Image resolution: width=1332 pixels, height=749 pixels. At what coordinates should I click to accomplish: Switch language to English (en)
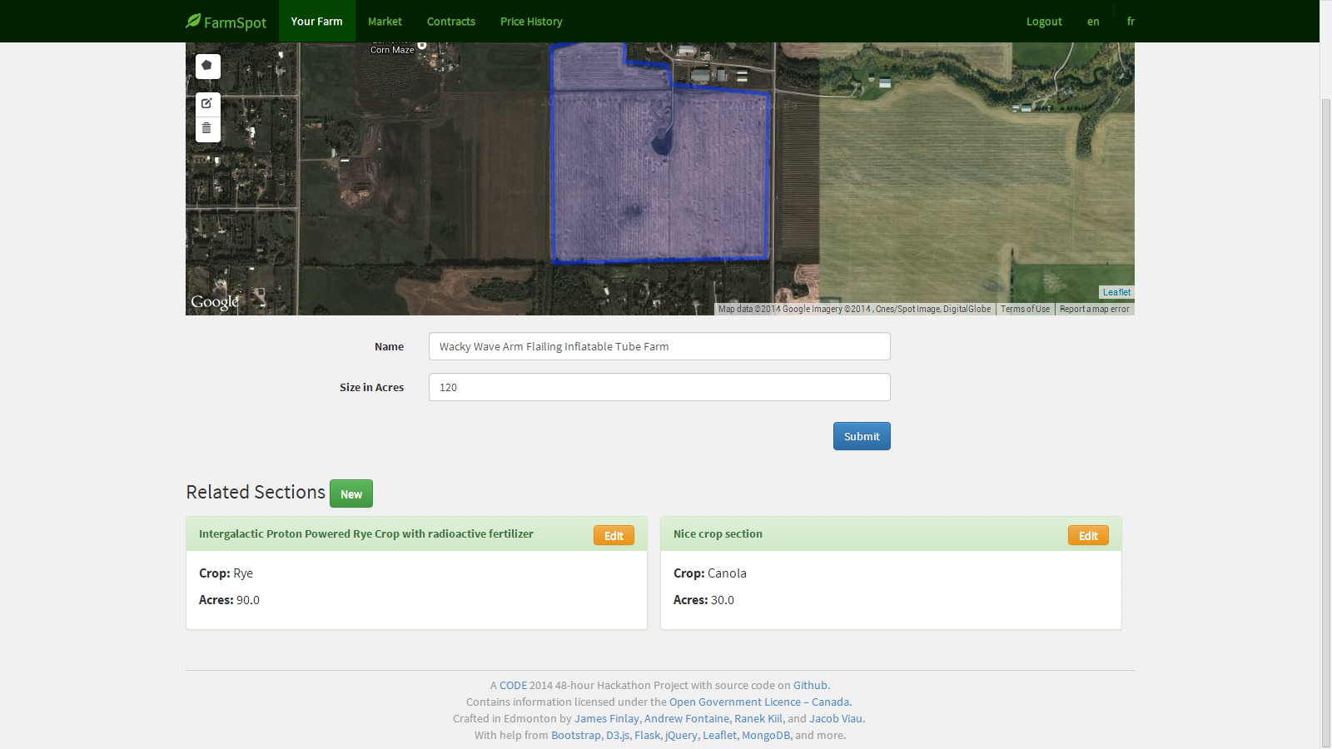coord(1093,22)
